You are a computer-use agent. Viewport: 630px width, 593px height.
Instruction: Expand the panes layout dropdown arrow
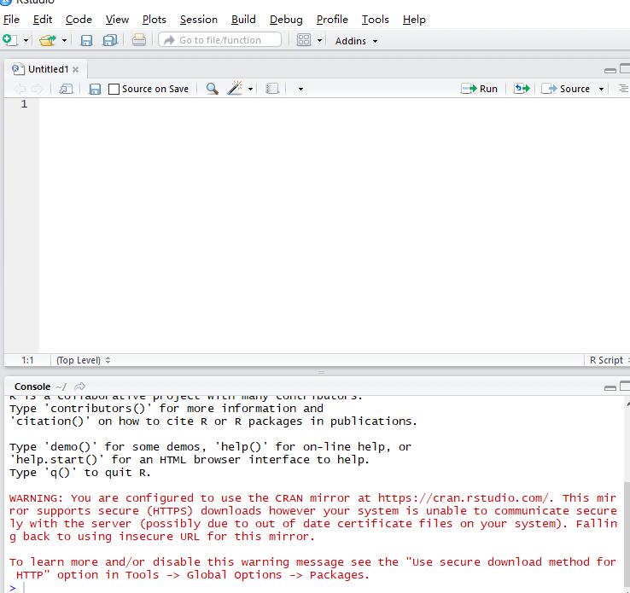tap(319, 41)
